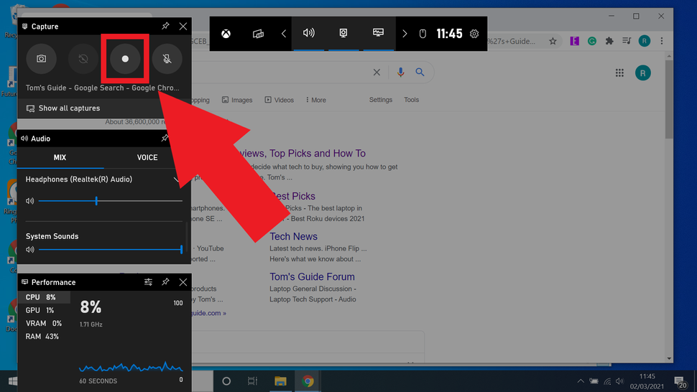Toggle the Performance widget in Game Bar
The image size is (697, 392).
pyautogui.click(x=378, y=33)
